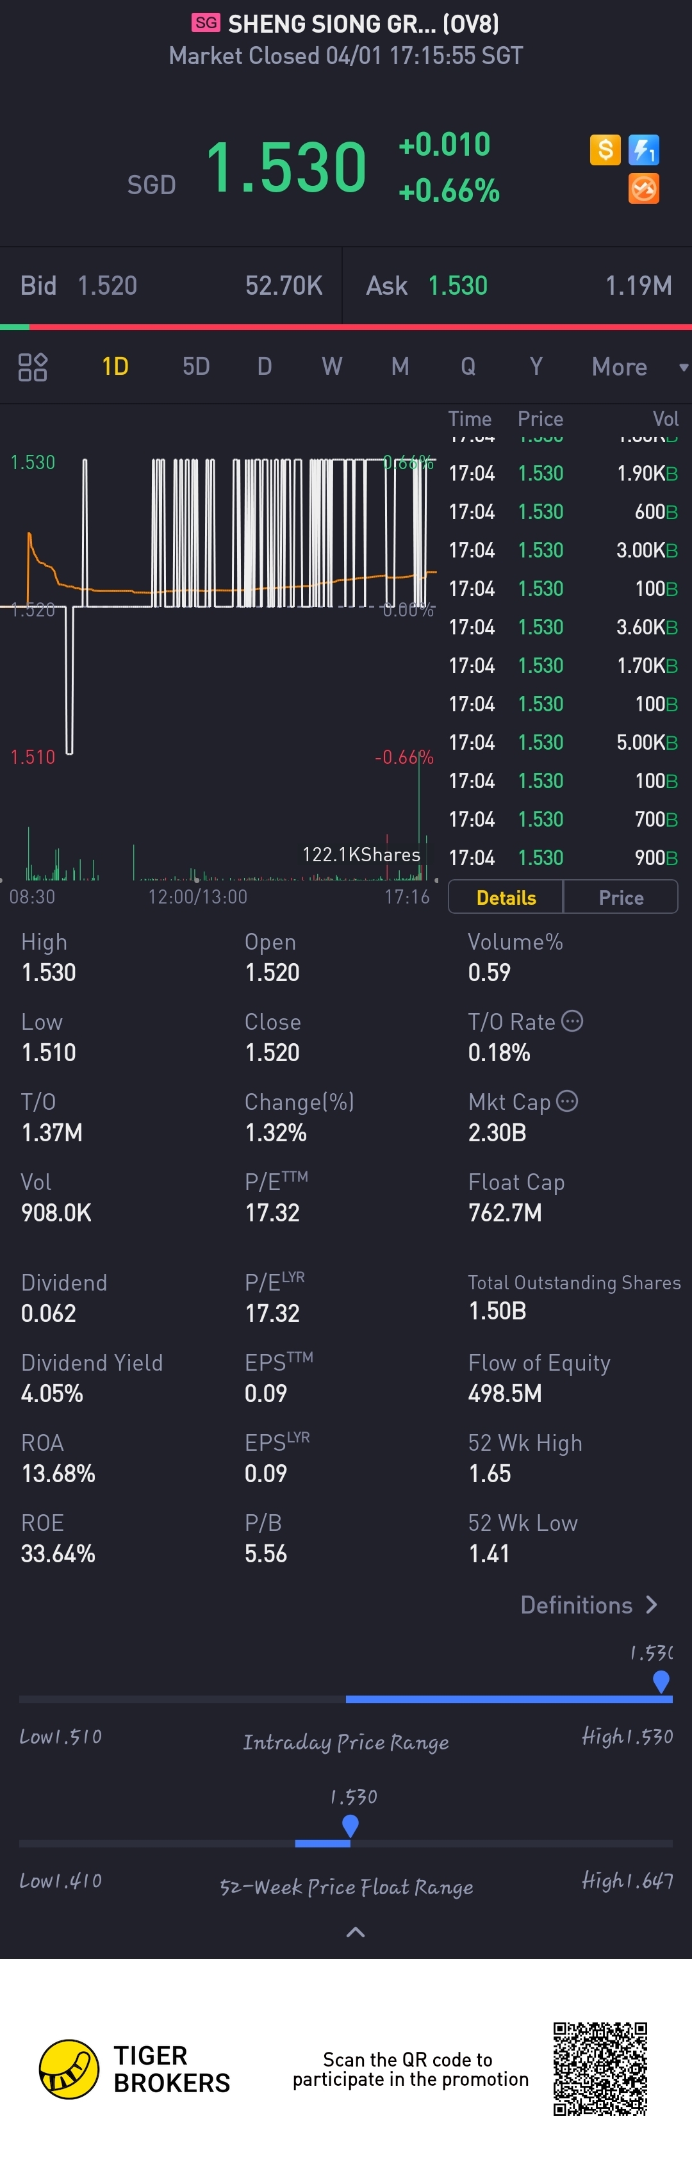The height and width of the screenshot is (2180, 692).
Task: Select the 1D chart period
Action: 115,367
